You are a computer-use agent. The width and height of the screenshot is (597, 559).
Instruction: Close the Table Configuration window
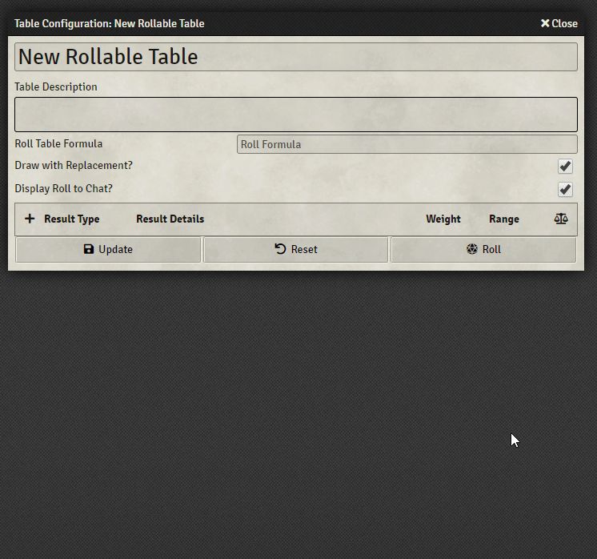point(559,23)
